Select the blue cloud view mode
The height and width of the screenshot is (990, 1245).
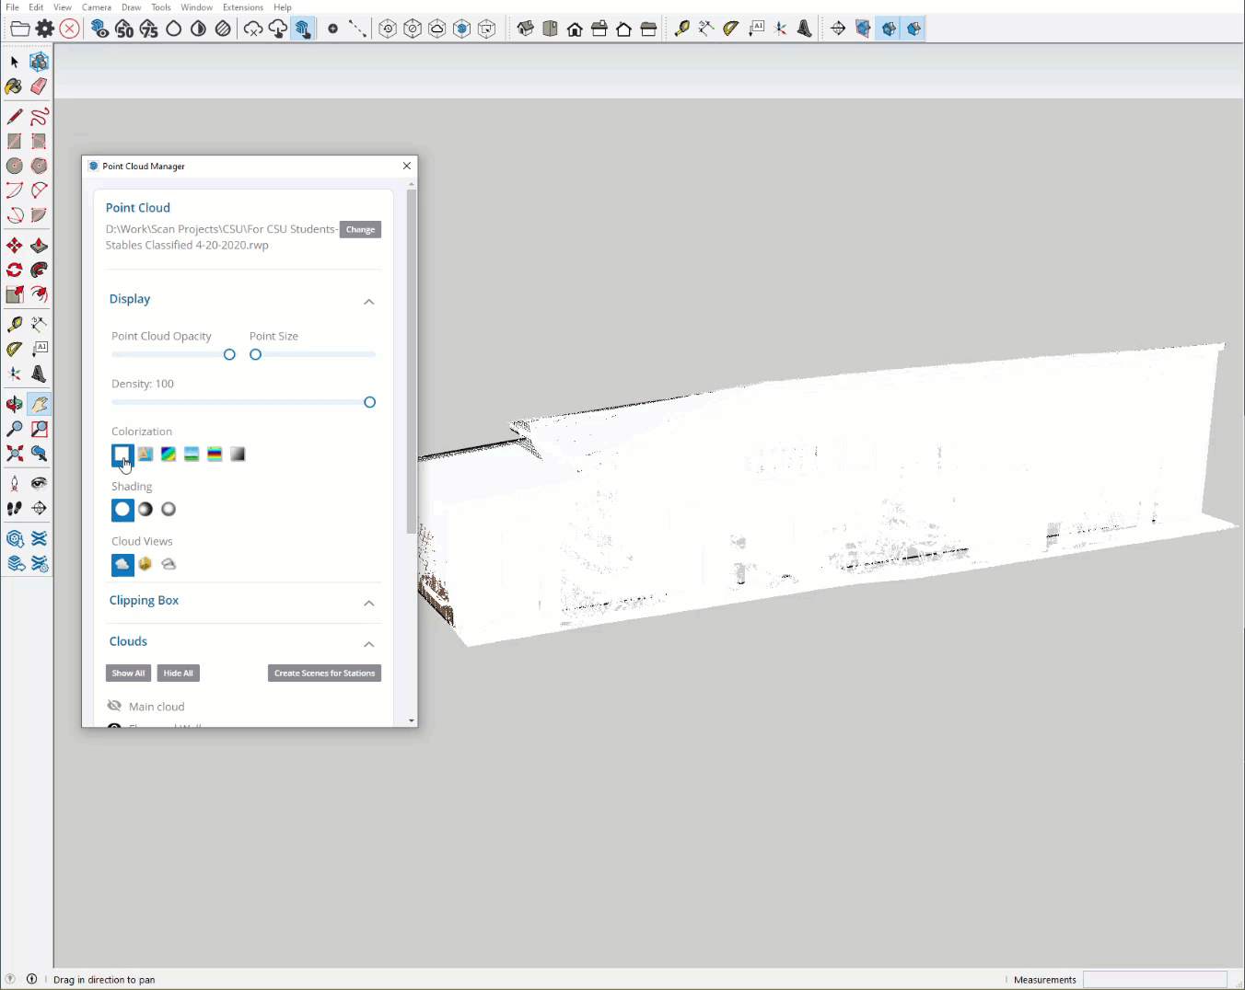click(x=122, y=564)
